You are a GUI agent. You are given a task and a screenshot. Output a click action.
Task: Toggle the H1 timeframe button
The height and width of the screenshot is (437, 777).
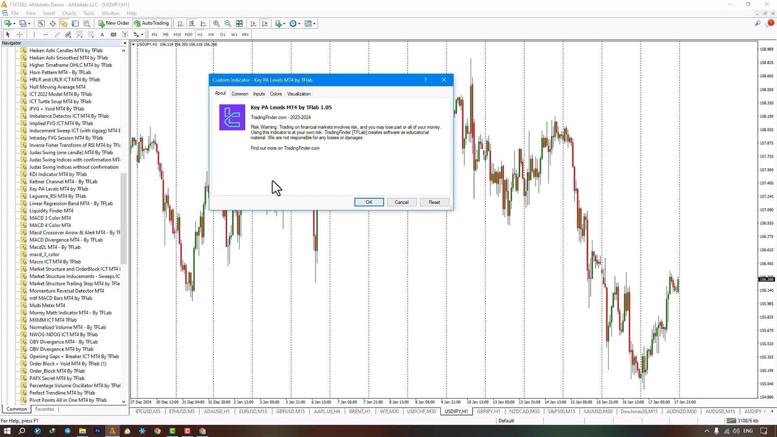[200, 35]
